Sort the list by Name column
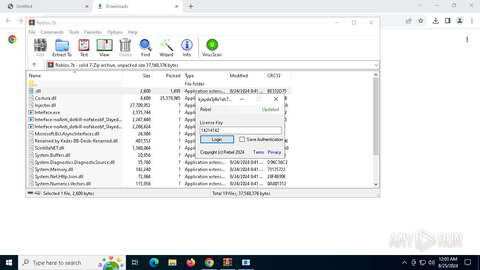480x270 pixels. (74, 75)
